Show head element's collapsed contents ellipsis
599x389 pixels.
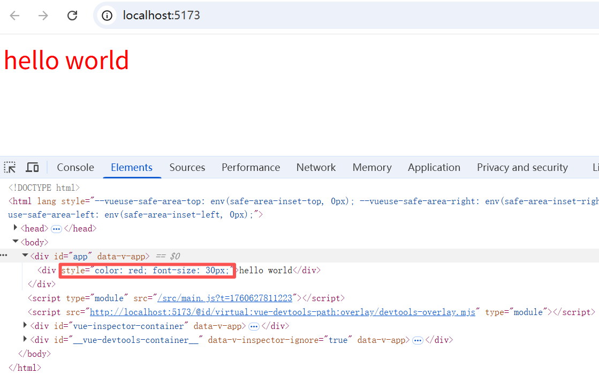coord(56,229)
